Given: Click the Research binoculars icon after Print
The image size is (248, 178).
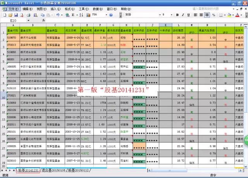Looking at the screenshot, I should (x=35, y=15).
